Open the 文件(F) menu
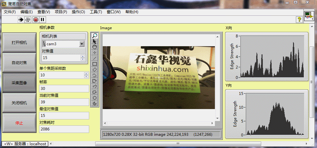317x148 pixels. click(x=10, y=12)
